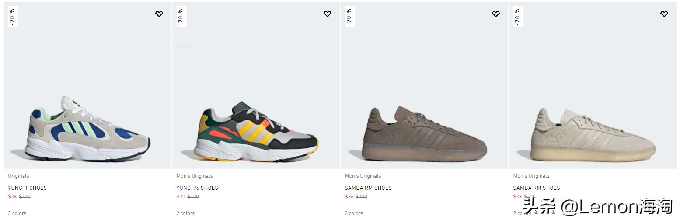Viewport: 680px width, 222px height.
Task: Click the $36 price of YUNG-1
Action: coord(12,197)
